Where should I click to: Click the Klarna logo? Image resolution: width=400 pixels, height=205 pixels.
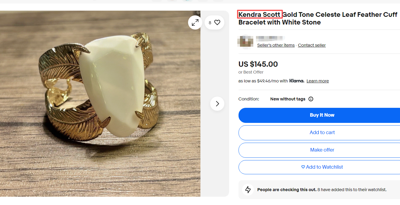pos(297,81)
